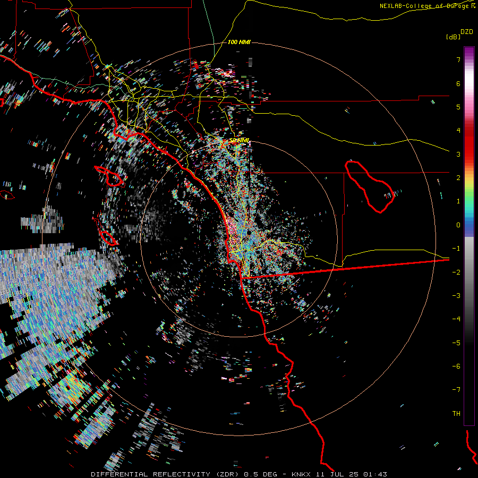Click the 0.5 DEG elevation text

point(261,474)
